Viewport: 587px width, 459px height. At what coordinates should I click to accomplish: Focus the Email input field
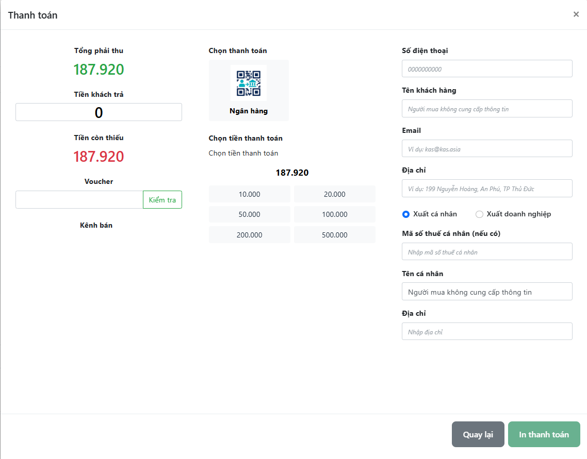pos(487,149)
